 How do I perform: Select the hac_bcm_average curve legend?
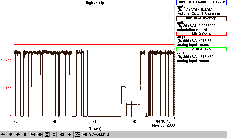click(x=201, y=18)
